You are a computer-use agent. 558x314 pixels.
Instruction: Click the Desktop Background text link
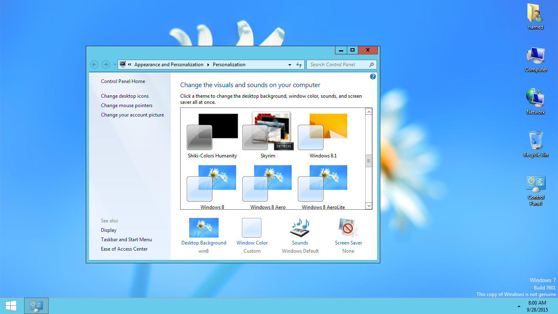point(204,243)
